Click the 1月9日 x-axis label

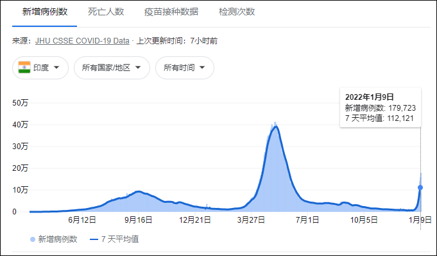point(420,220)
